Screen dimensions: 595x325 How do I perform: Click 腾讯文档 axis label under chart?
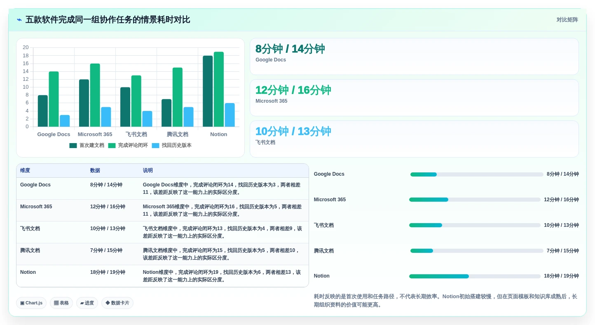point(178,134)
